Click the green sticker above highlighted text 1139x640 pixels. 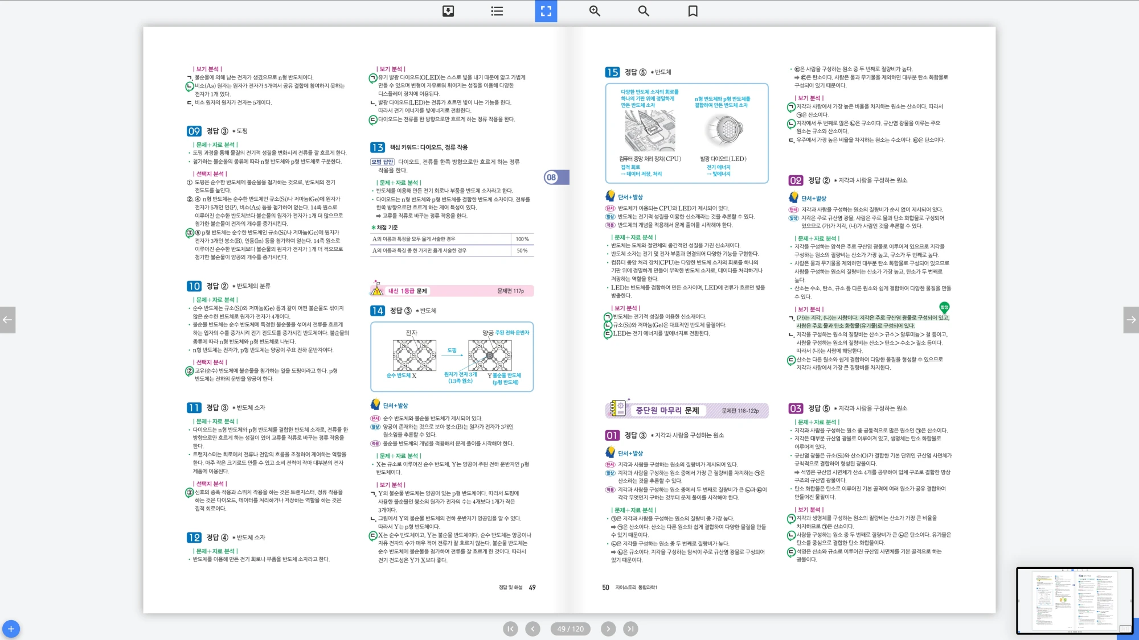pos(944,307)
